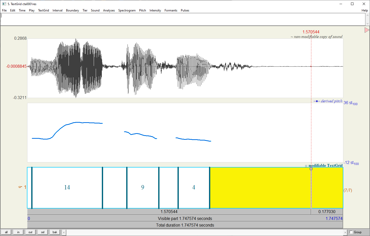
Task: Open the Spectrogram menu
Action: tap(127, 10)
